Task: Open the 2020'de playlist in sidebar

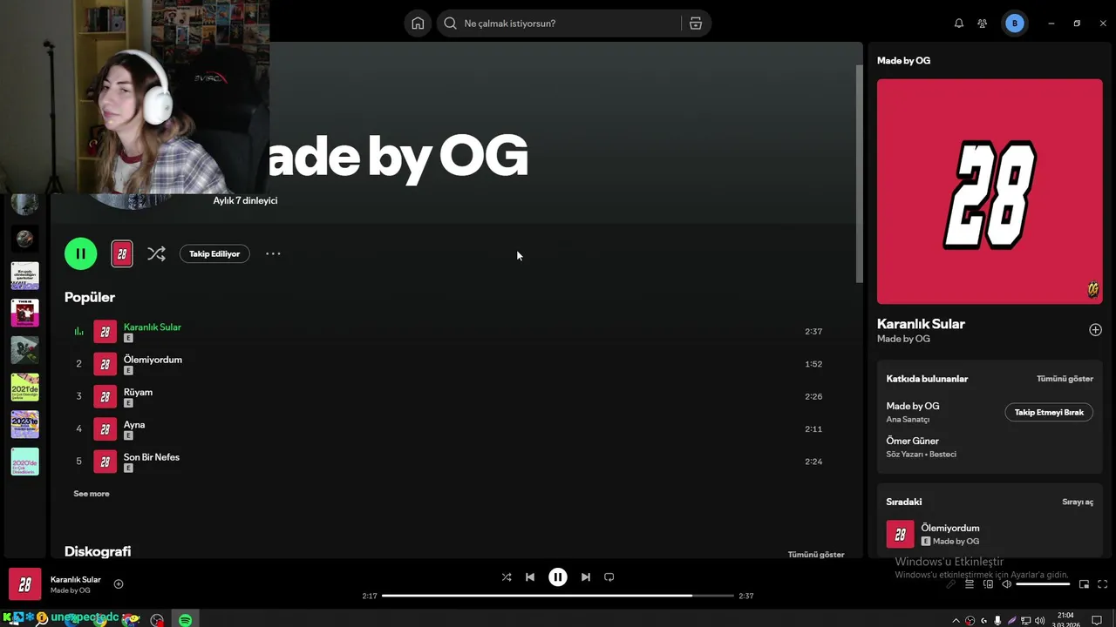Action: click(x=24, y=462)
